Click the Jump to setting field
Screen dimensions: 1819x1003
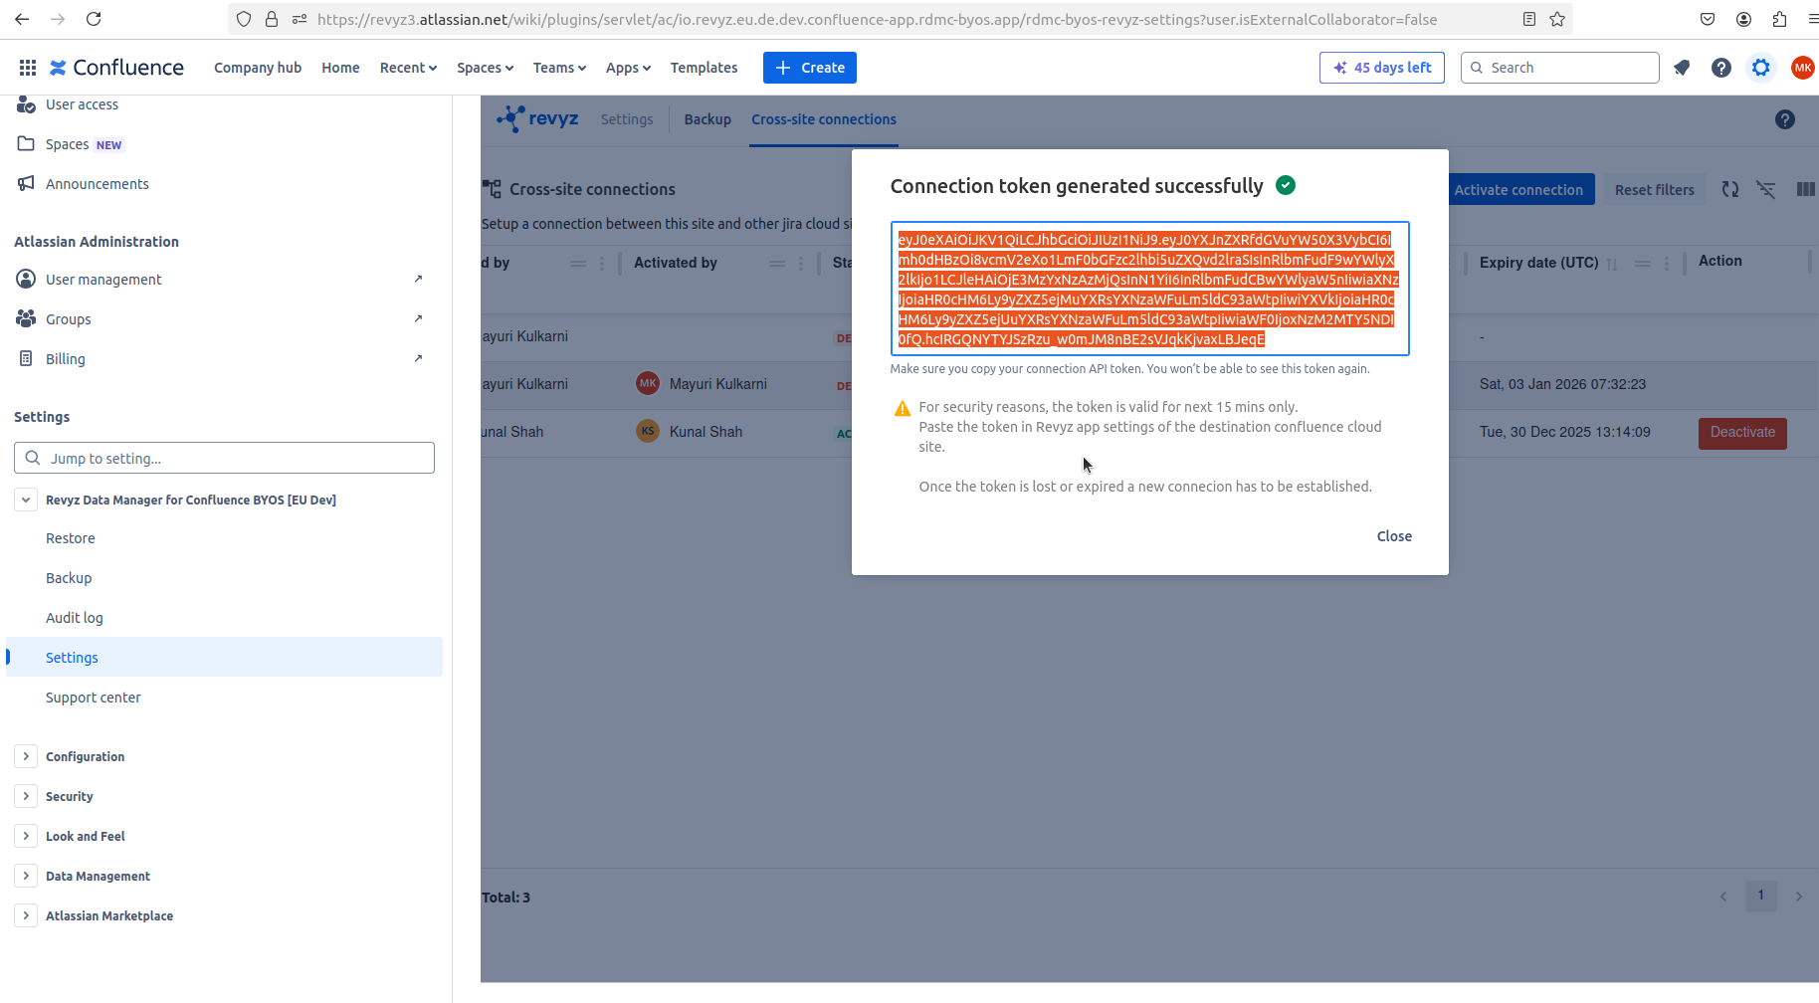pyautogui.click(x=224, y=458)
